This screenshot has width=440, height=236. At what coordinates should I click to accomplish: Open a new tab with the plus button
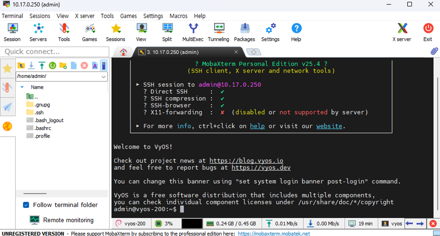(x=254, y=52)
